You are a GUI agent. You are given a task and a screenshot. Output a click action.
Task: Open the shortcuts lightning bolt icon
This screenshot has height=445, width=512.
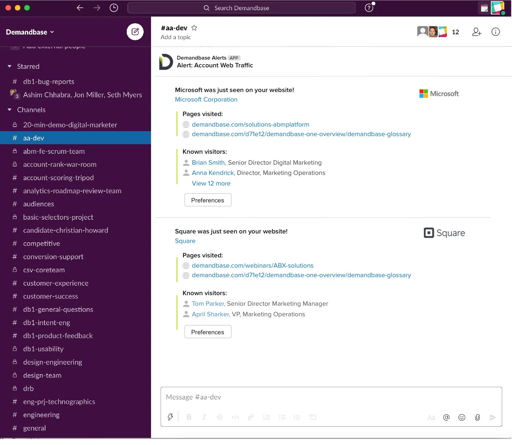(x=170, y=417)
